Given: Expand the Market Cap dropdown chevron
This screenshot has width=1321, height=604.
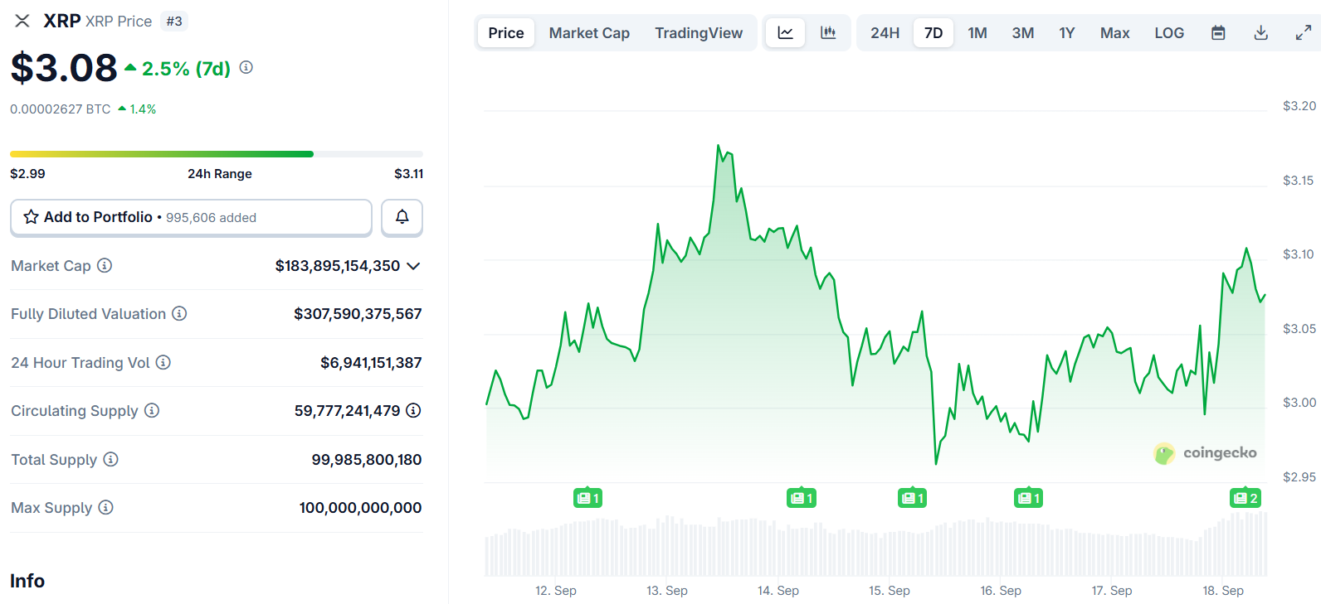Looking at the screenshot, I should (413, 266).
